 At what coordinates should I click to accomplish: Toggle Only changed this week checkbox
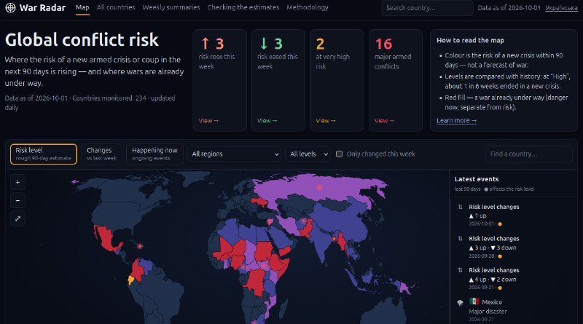tap(339, 154)
